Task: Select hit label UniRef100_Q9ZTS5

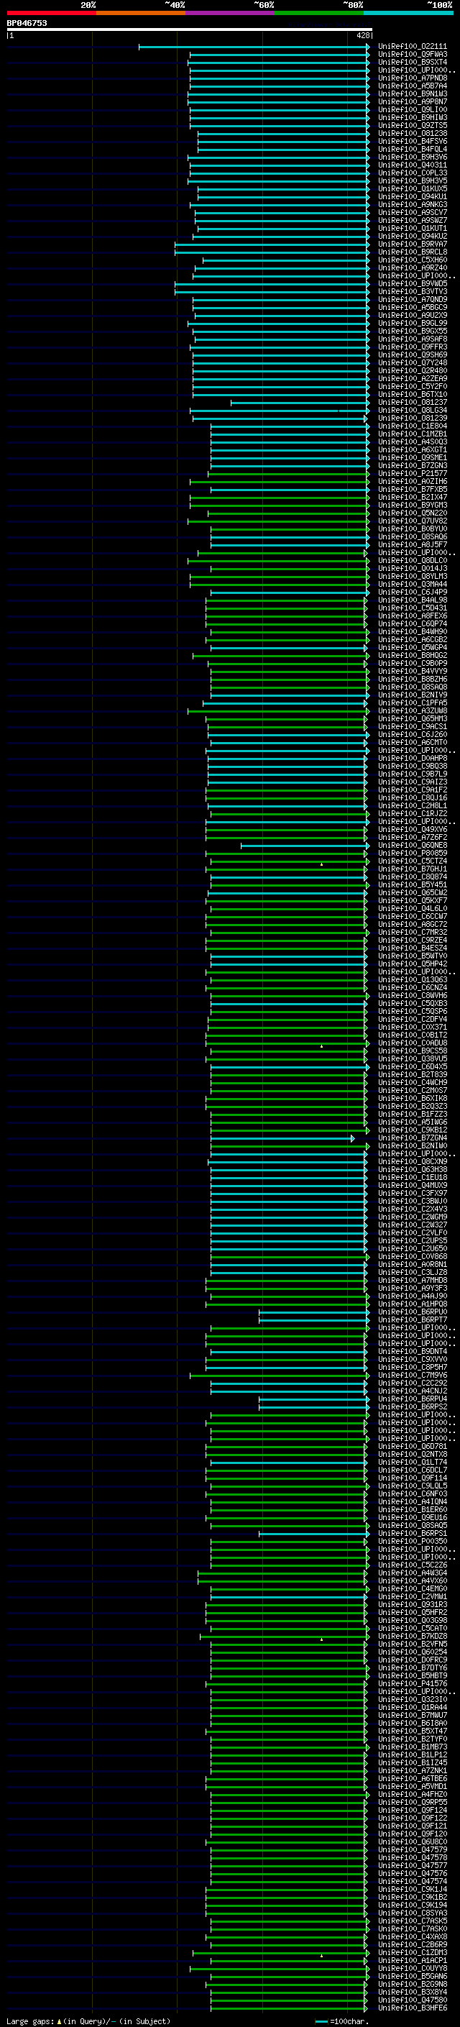Action: (412, 125)
